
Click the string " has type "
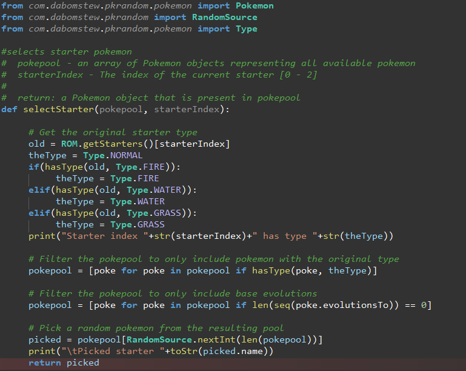(285, 236)
